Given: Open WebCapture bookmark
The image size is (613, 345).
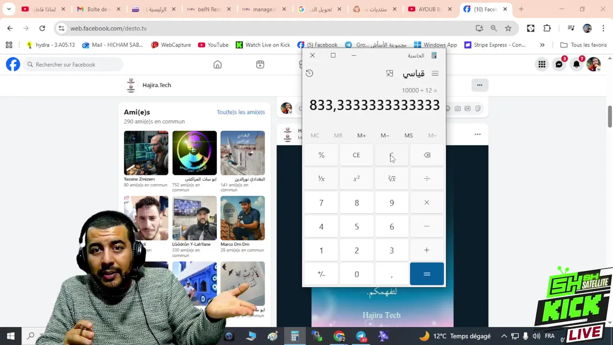Looking at the screenshot, I should [171, 45].
